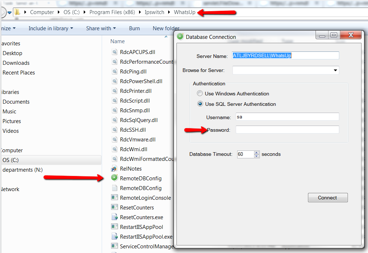The height and width of the screenshot is (253, 368).
Task: Click the Database Timeout seconds value field
Action: coord(245,154)
